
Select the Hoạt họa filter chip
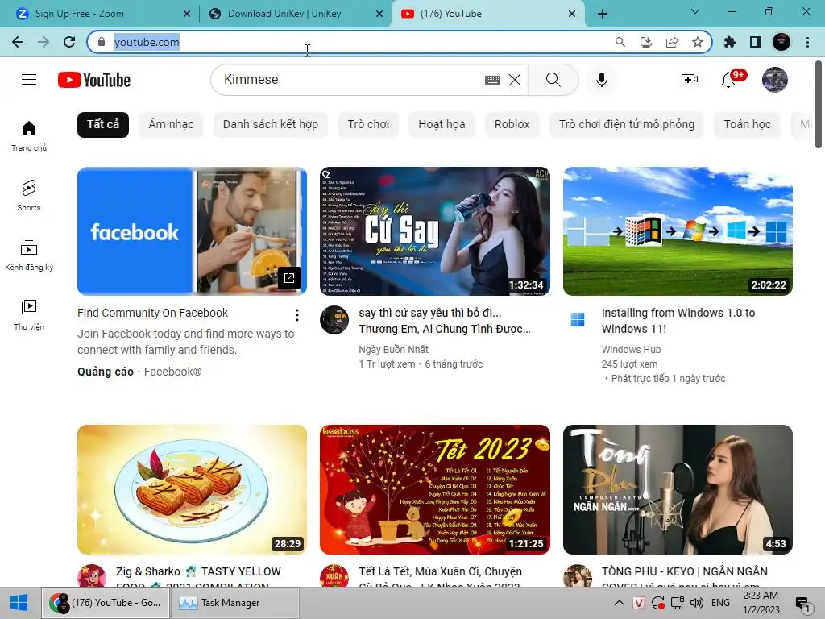click(442, 125)
